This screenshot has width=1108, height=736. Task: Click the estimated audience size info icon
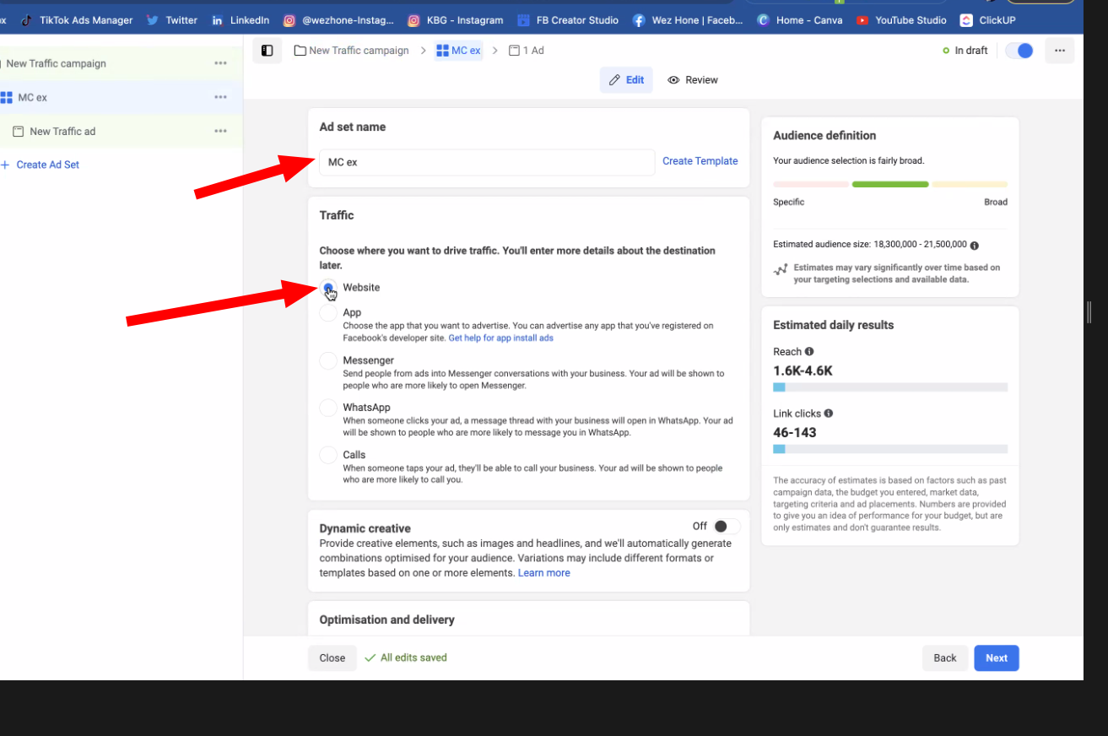pos(975,246)
